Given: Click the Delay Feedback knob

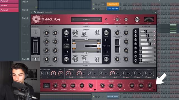Looking at the screenshot, I should tap(55, 86).
